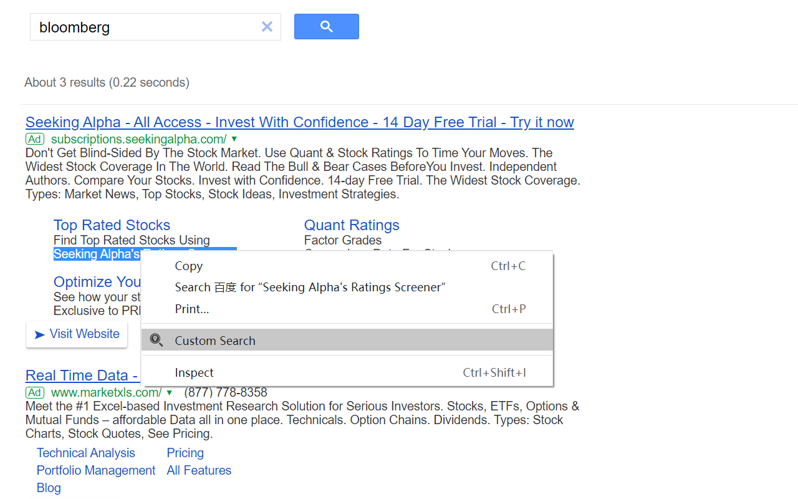This screenshot has height=499, width=798.
Task: Click the Ad badge next to www.marketxls.com
Action: tap(35, 392)
